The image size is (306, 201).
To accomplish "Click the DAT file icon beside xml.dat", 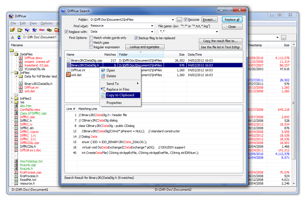I will pos(68,75).
